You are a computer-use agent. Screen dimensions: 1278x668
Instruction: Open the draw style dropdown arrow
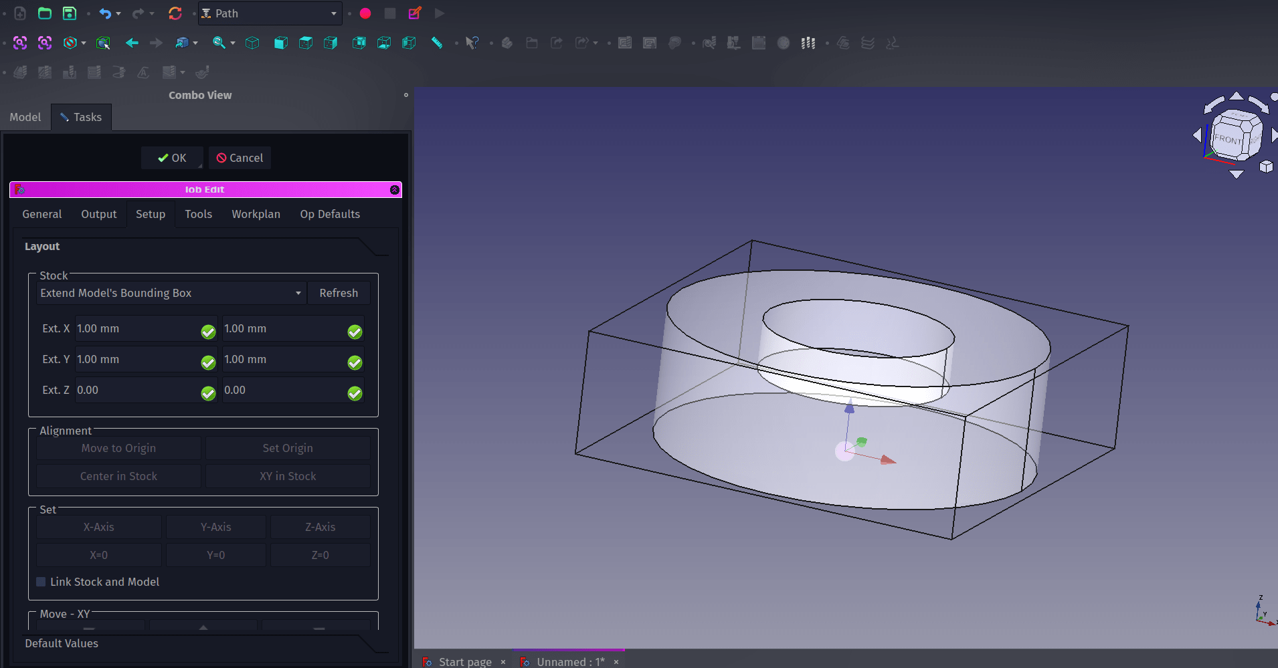pyautogui.click(x=84, y=43)
